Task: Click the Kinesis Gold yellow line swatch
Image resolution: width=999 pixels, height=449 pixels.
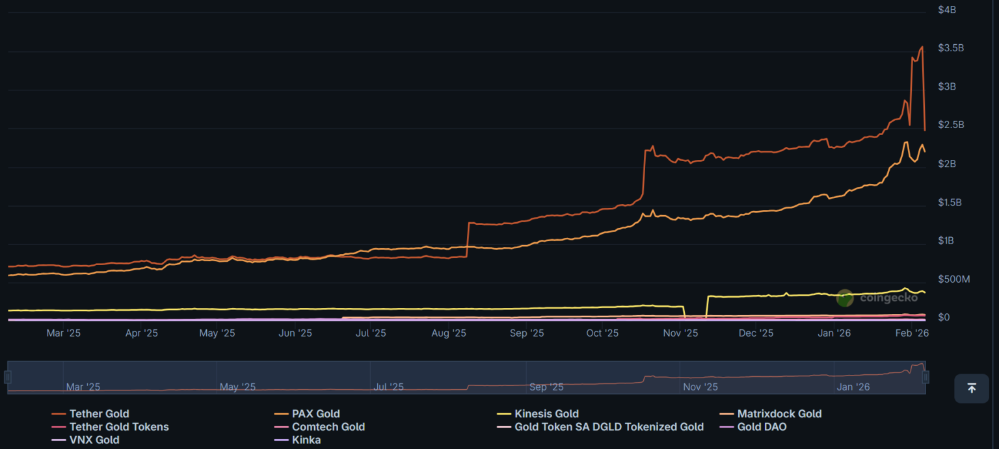Action: pos(504,414)
